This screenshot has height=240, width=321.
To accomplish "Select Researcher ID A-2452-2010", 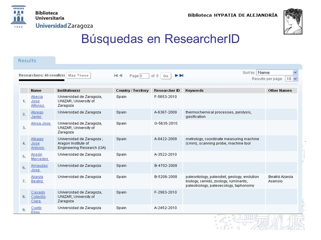I will tap(166, 208).
